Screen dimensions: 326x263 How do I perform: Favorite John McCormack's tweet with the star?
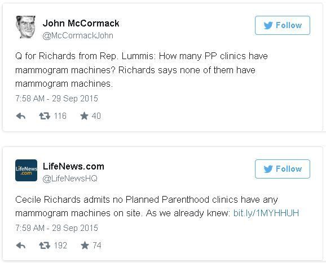tap(84, 116)
